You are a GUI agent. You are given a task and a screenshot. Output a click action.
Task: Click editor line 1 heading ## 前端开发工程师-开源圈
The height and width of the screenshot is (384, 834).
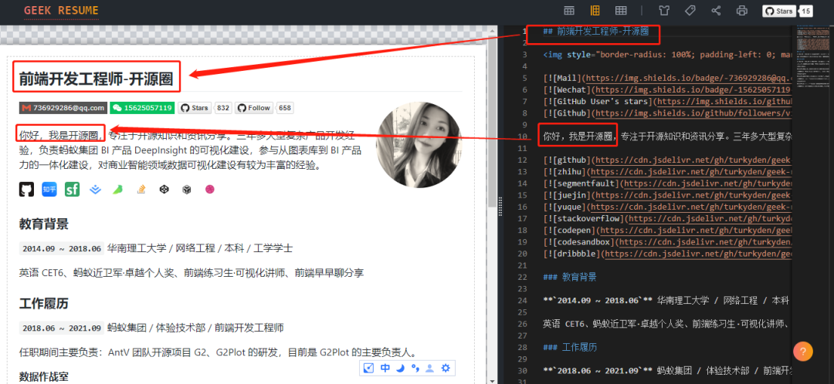point(595,32)
